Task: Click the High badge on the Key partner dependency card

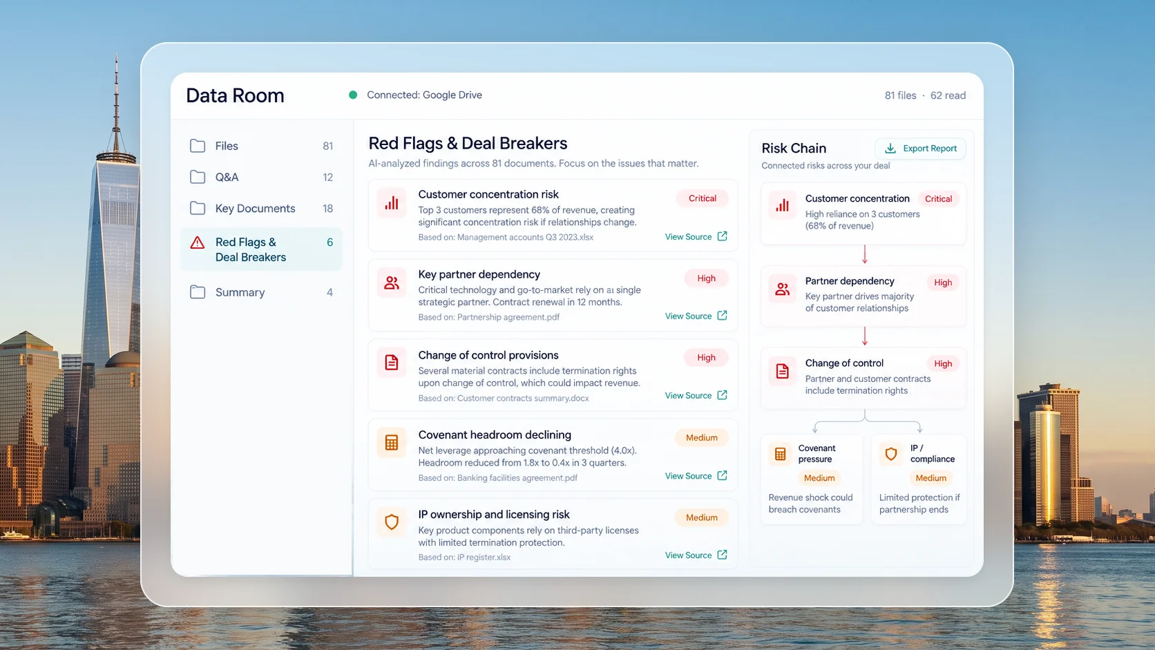Action: [706, 278]
